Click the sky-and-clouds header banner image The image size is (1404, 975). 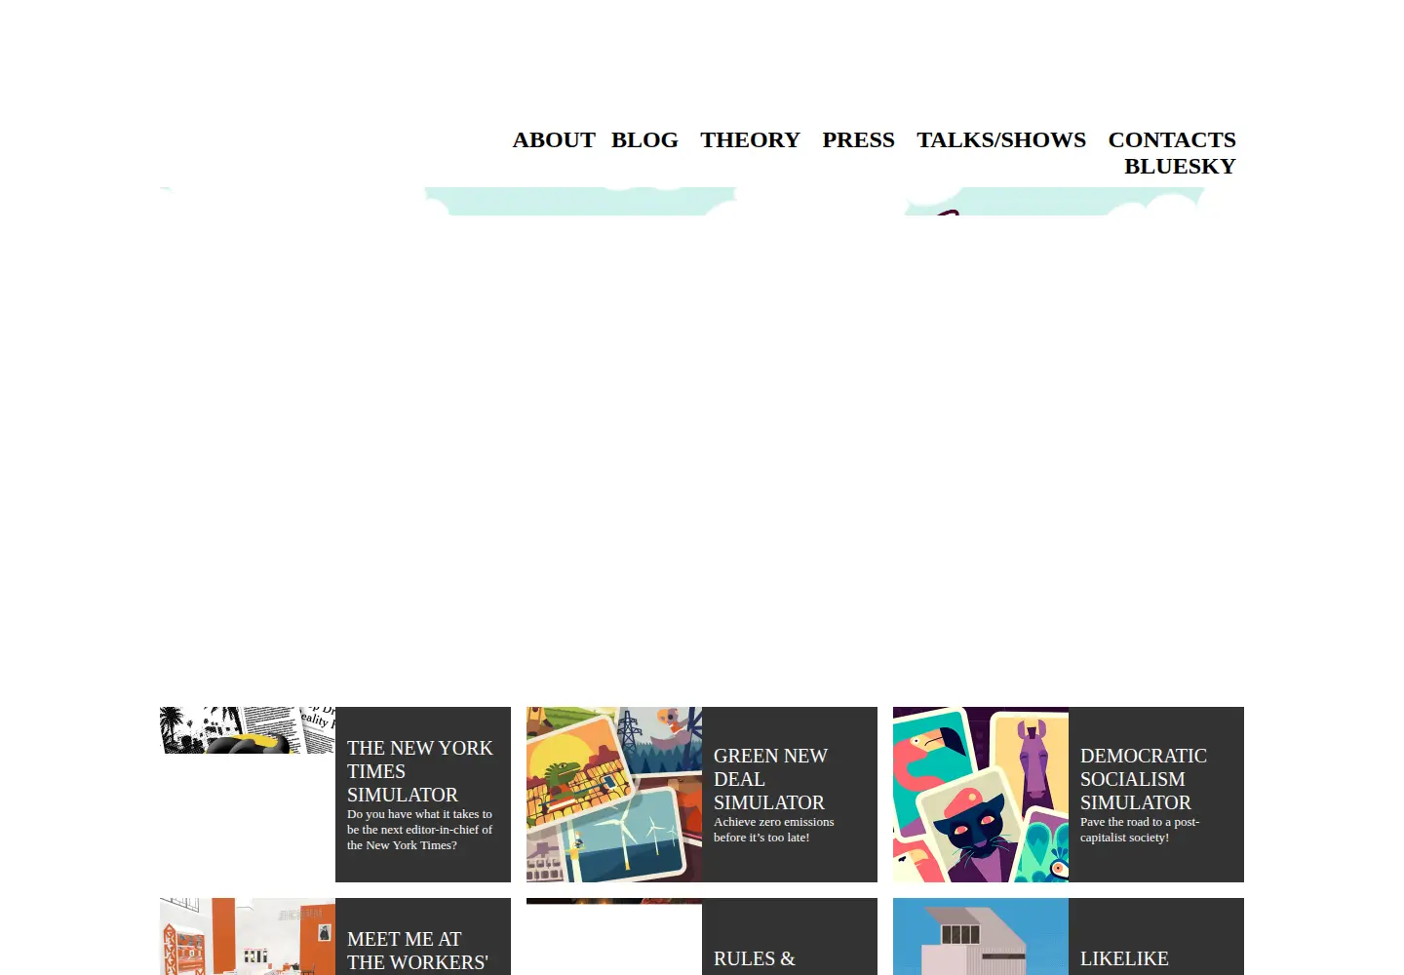click(x=702, y=201)
